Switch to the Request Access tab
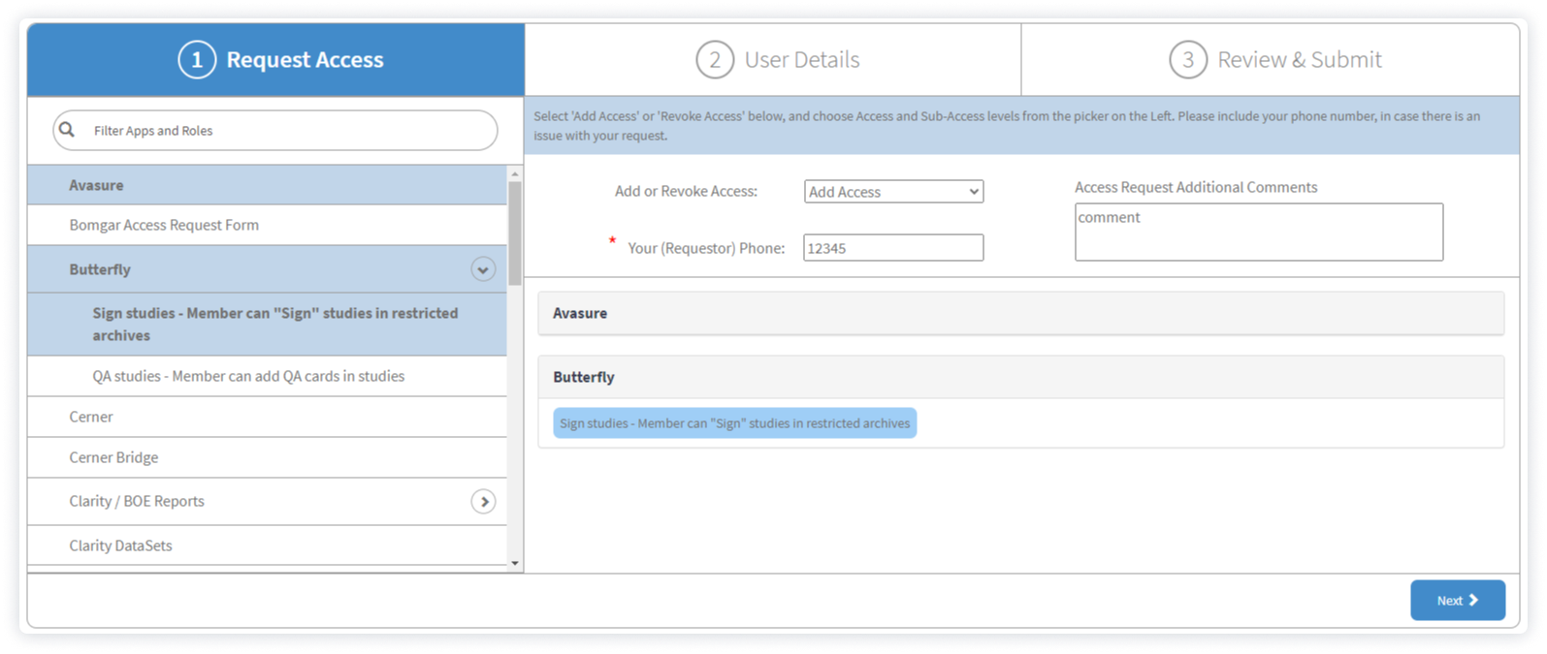This screenshot has height=654, width=1547. (276, 60)
